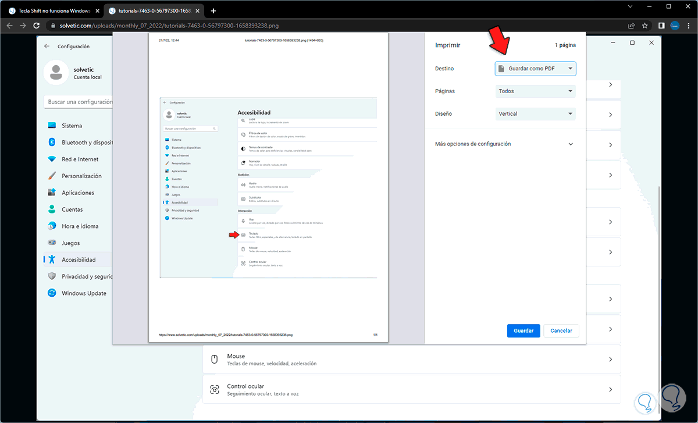Viewport: 698px width, 423px height.
Task: Click the Cancelar button in print dialog
Action: [561, 330]
